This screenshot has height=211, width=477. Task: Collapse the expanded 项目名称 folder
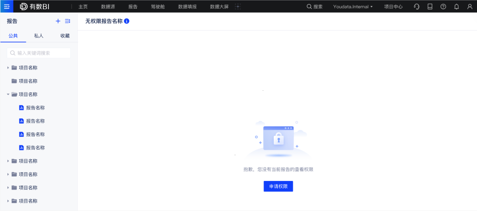click(x=8, y=94)
